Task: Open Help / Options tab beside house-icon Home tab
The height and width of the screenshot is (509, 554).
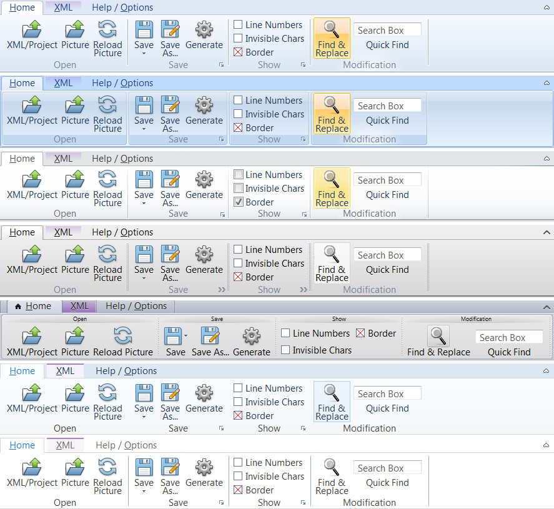Action: click(x=136, y=306)
